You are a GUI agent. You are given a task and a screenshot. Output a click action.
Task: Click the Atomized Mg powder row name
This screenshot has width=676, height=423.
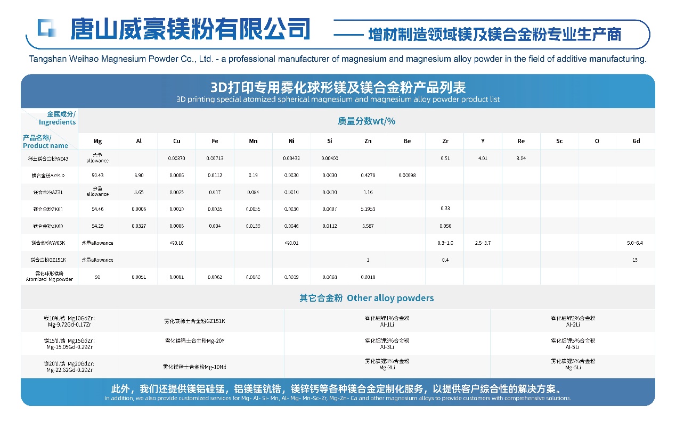pos(49,277)
